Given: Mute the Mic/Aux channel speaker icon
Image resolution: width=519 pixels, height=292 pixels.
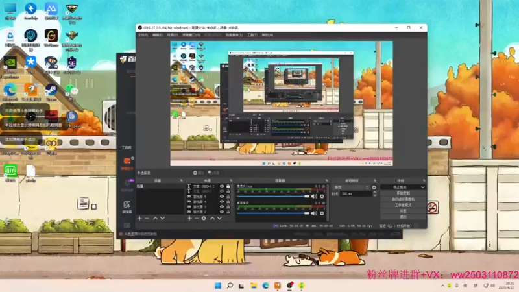Looking at the screenshot, I should click(x=314, y=197).
